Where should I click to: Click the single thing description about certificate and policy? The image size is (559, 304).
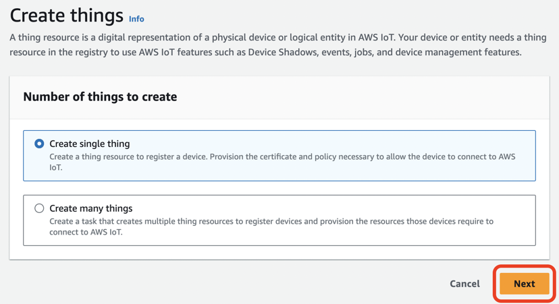(x=282, y=162)
